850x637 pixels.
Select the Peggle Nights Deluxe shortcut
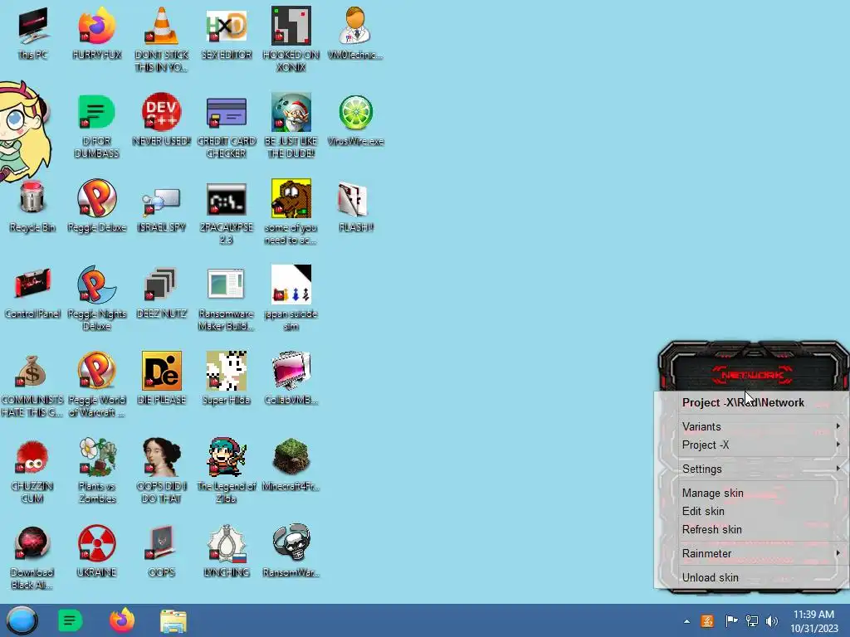[97, 299]
